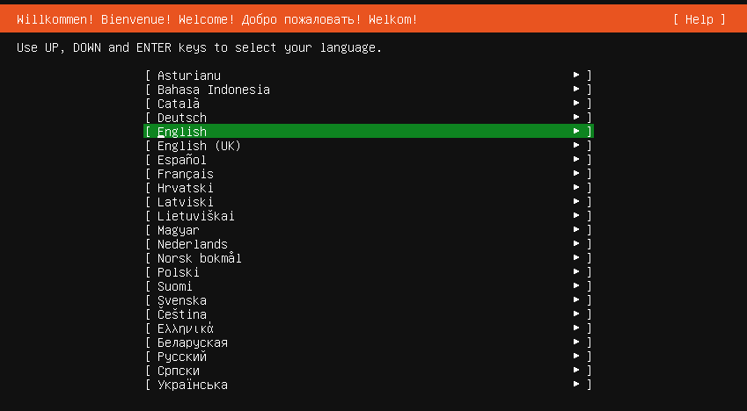This screenshot has width=747, height=411.
Task: Select Ελληνικά language entry
Action: tap(369, 328)
